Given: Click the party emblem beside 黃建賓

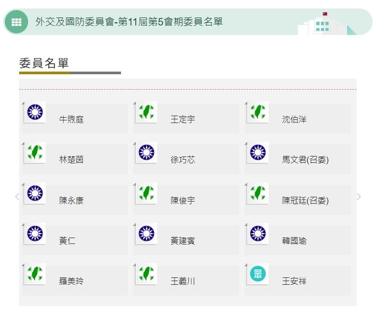Looking at the screenshot, I should (x=146, y=234).
